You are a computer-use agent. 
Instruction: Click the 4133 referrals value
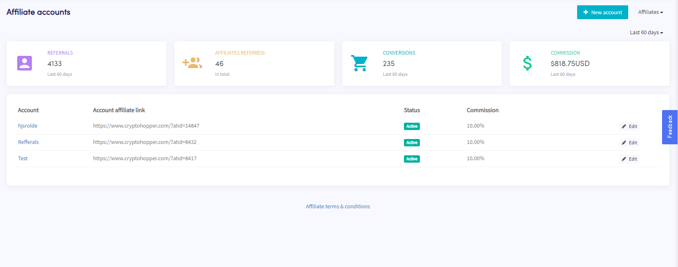point(54,64)
